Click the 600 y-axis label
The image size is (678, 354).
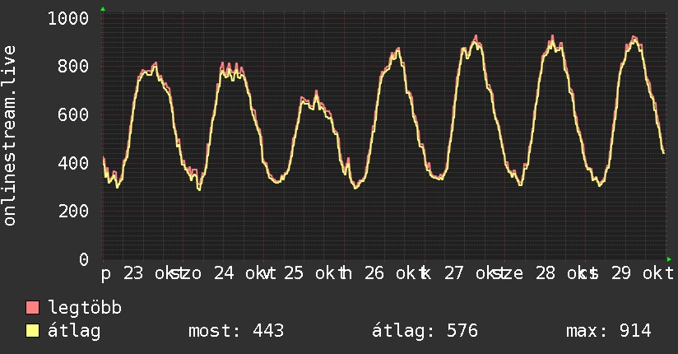tap(73, 114)
